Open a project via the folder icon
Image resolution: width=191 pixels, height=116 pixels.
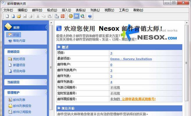[19, 16]
